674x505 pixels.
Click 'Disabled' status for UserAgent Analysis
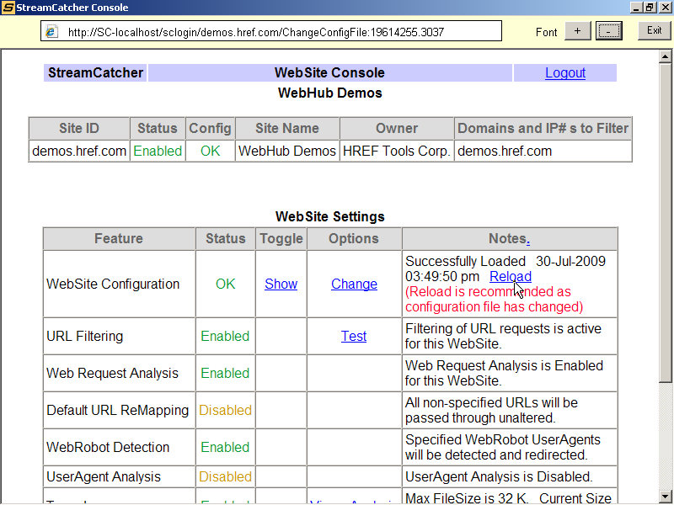[x=225, y=476]
